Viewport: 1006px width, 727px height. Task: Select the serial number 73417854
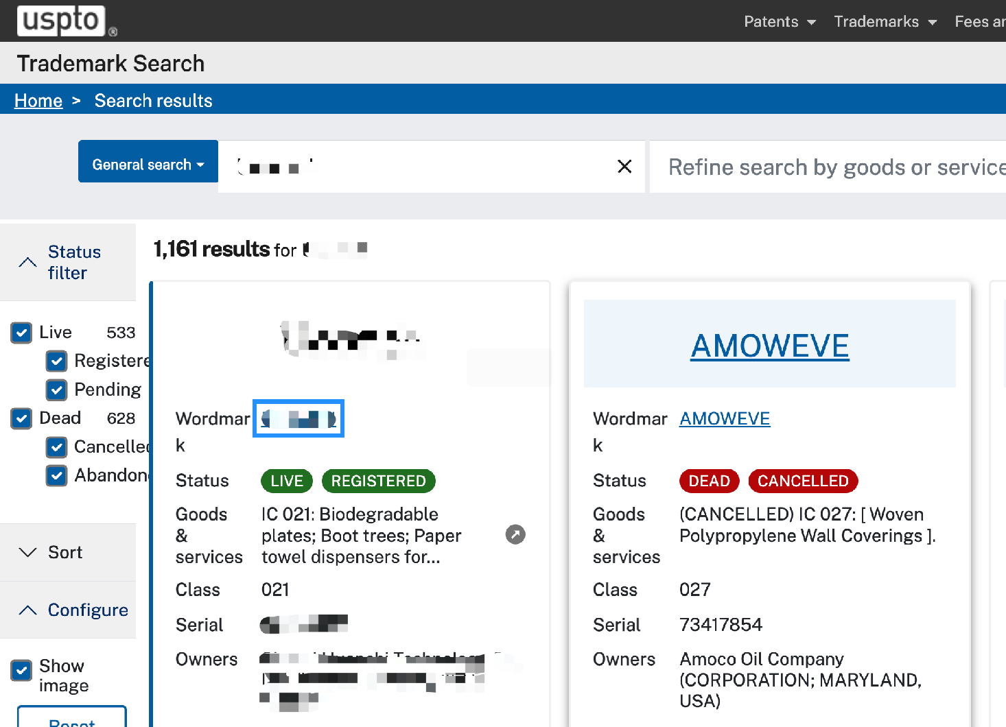pyautogui.click(x=721, y=625)
